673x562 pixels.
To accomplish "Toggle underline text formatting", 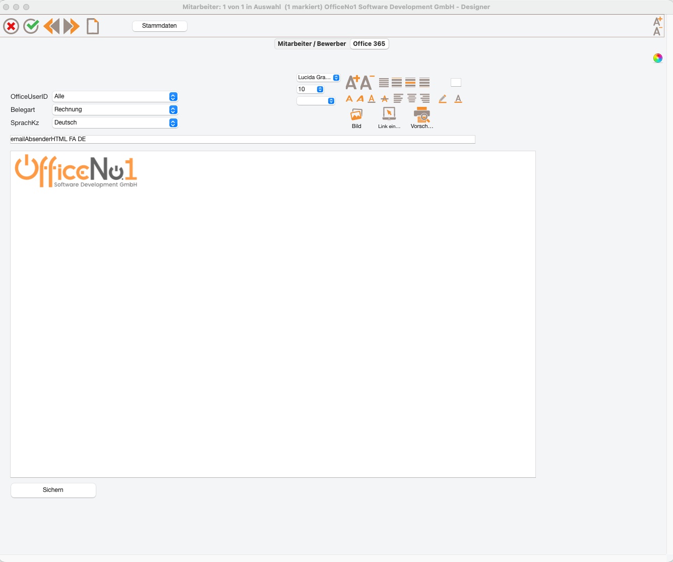I will point(372,99).
